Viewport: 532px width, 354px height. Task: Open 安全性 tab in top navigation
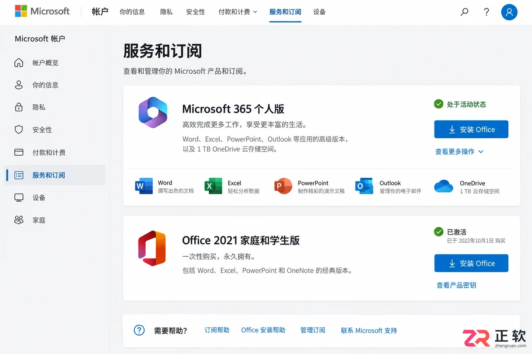pyautogui.click(x=195, y=12)
